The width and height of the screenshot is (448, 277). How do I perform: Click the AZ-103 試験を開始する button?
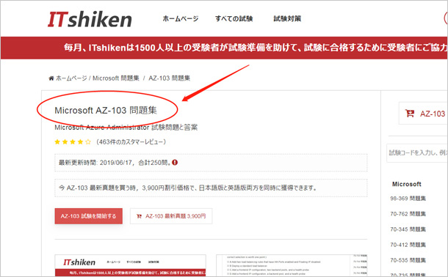tap(89, 216)
